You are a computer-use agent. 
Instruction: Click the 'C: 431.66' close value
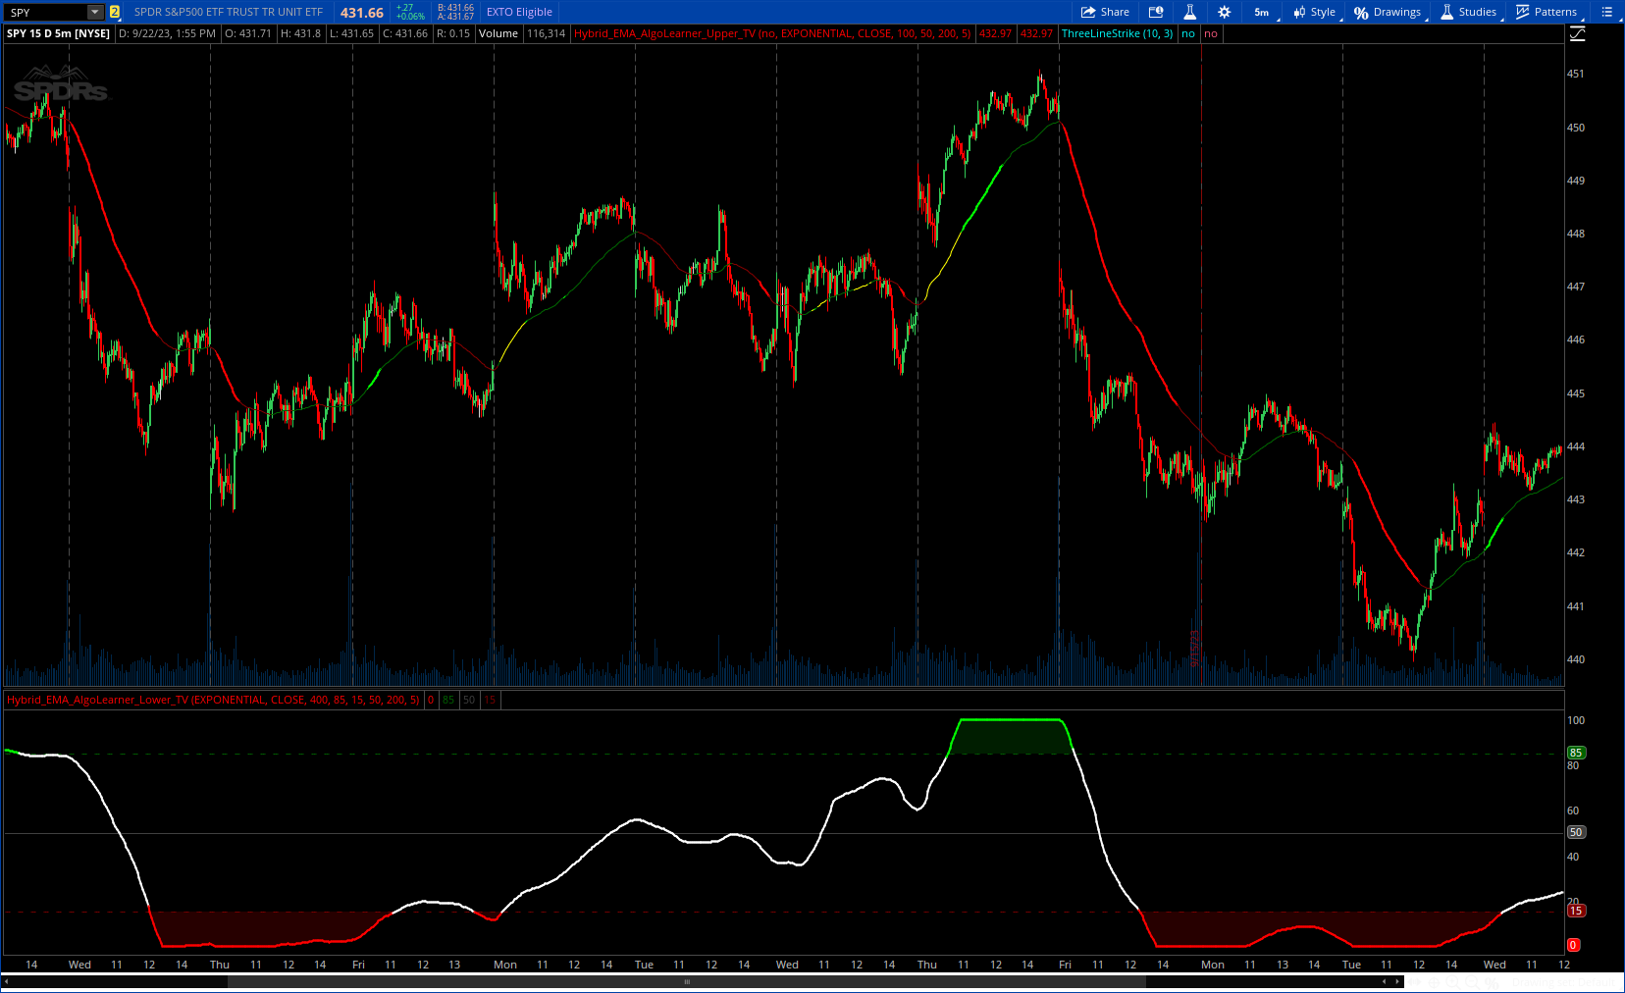click(x=405, y=33)
